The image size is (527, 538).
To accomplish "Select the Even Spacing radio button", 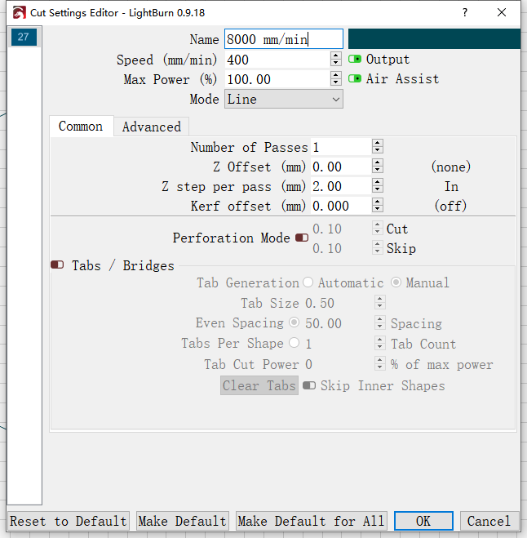I will (x=294, y=322).
